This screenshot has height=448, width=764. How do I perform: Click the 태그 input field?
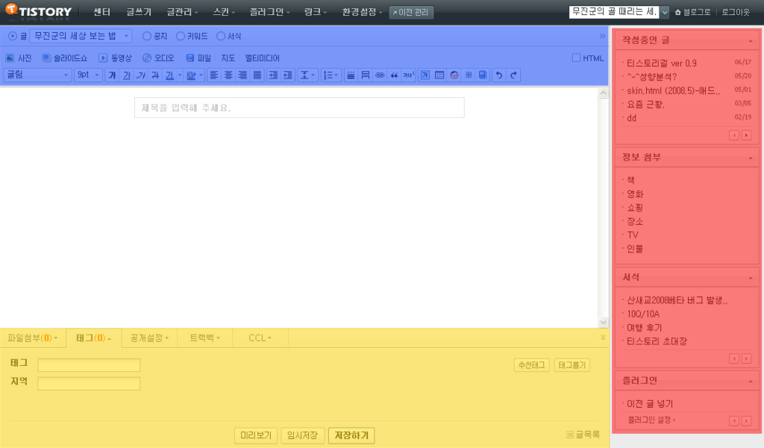(x=89, y=365)
